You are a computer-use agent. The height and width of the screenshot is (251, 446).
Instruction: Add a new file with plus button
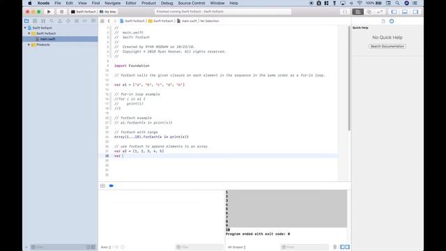click(x=26, y=247)
